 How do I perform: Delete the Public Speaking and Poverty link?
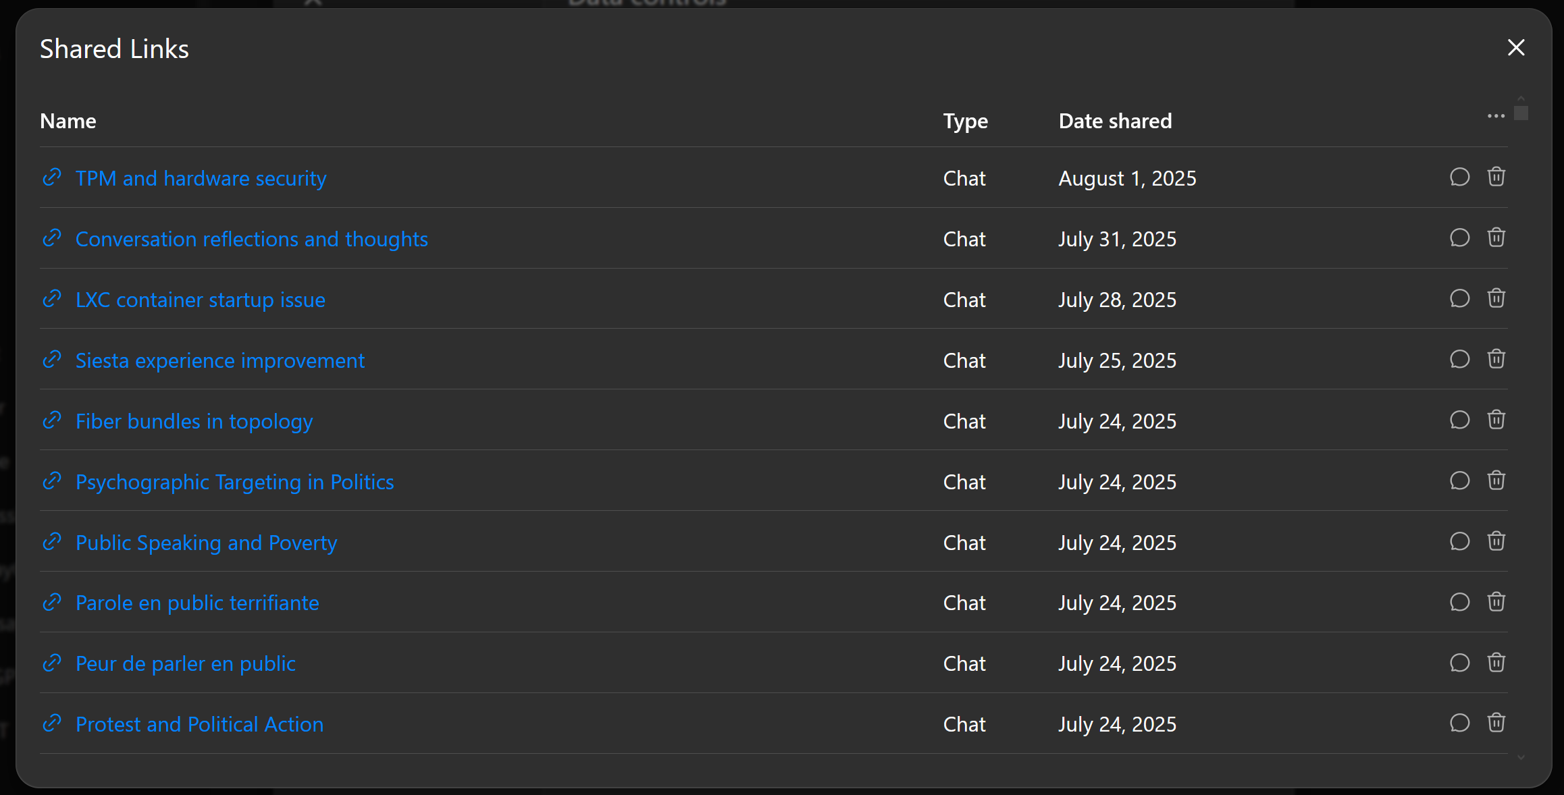(1496, 541)
